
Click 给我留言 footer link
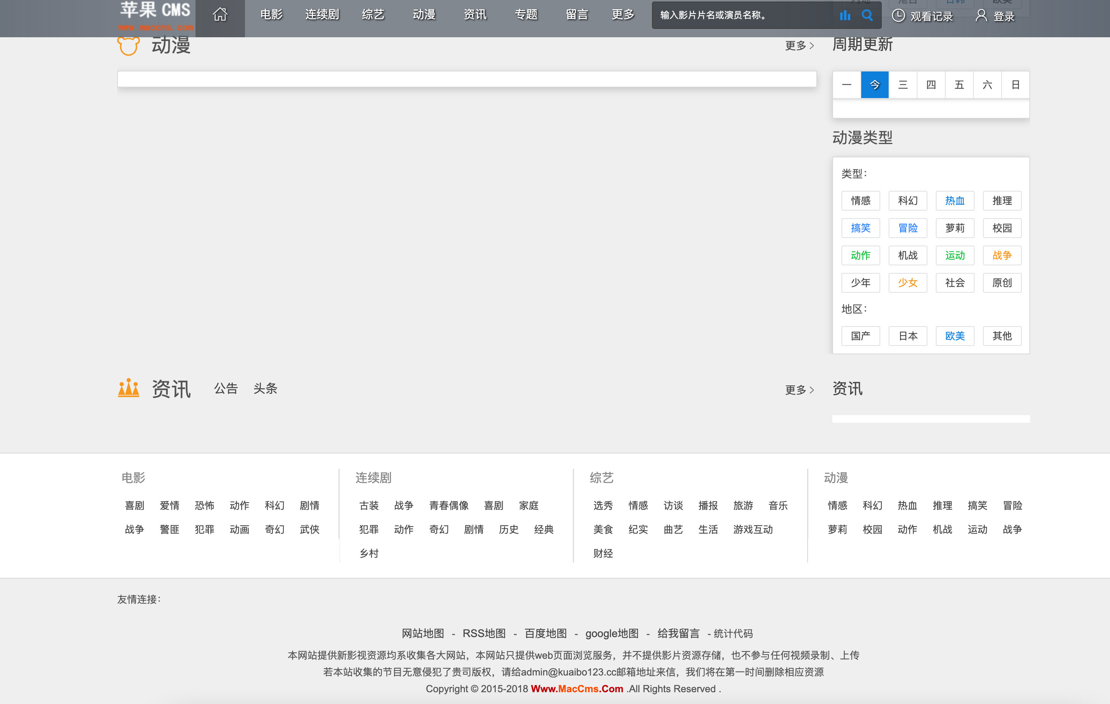[678, 633]
